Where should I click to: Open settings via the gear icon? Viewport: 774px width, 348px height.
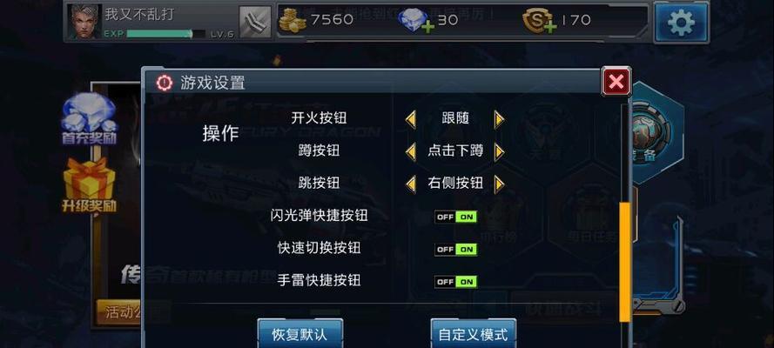[681, 22]
